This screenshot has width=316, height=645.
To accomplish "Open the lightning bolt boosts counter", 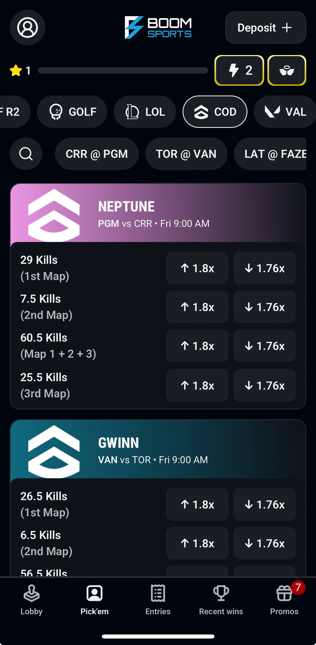I will pos(239,70).
